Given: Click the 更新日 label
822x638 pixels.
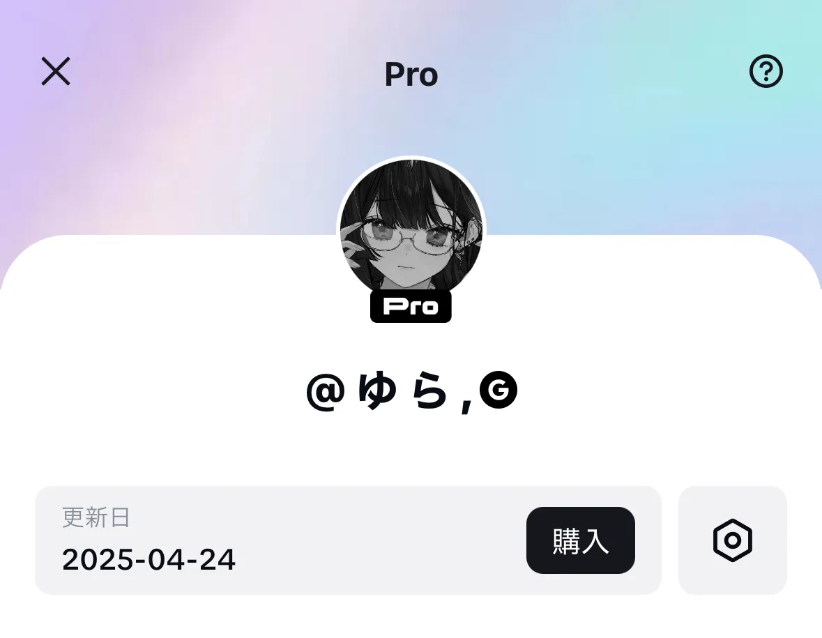Looking at the screenshot, I should click(96, 517).
